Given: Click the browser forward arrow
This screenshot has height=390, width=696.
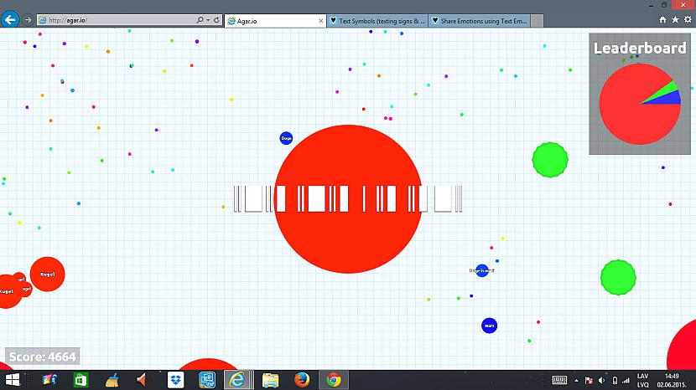Looking at the screenshot, I should click(x=28, y=20).
